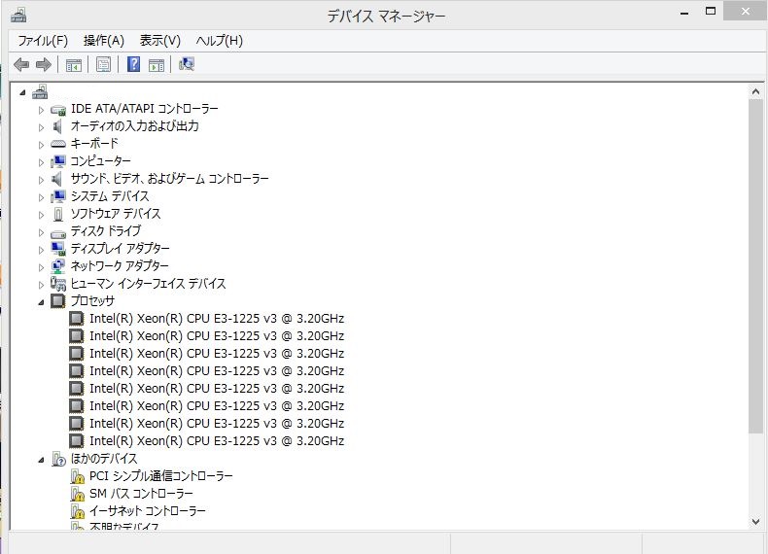Close the デバイス マネージャー window

(745, 11)
